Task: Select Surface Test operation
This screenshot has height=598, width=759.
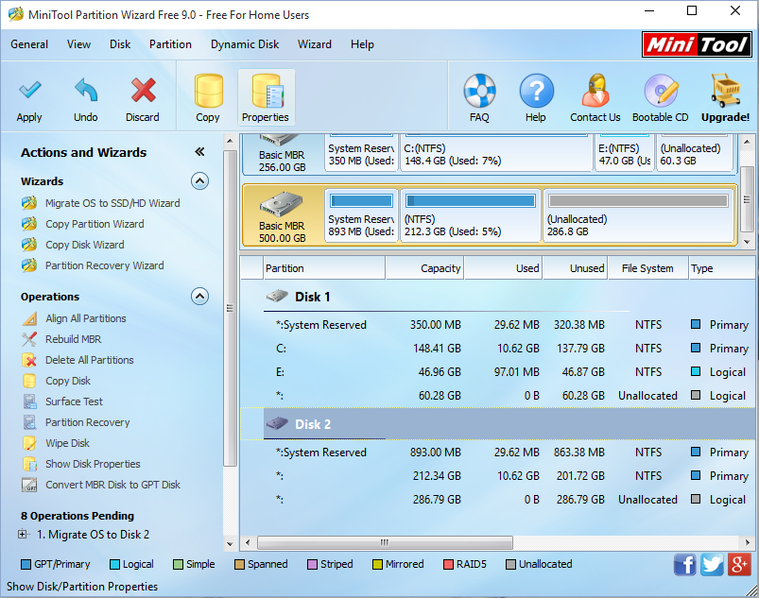Action: pos(74,402)
